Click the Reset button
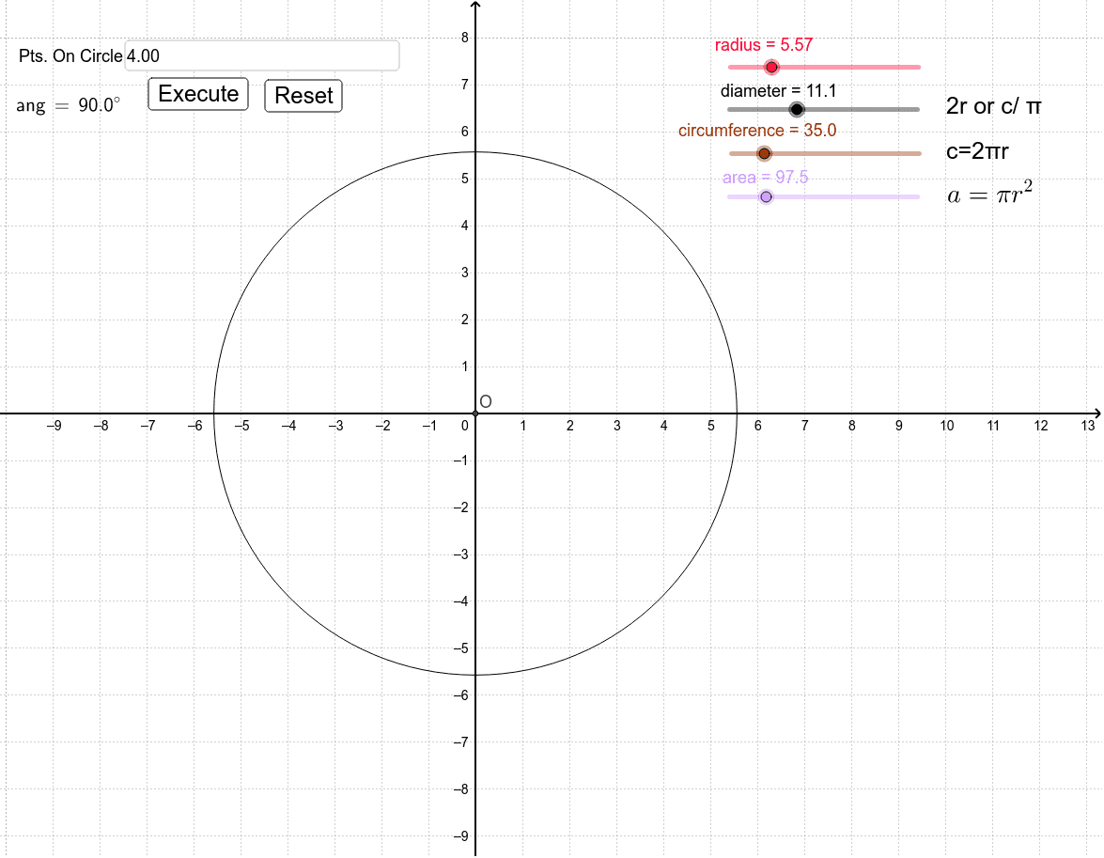The width and height of the screenshot is (1104, 858). click(x=303, y=95)
